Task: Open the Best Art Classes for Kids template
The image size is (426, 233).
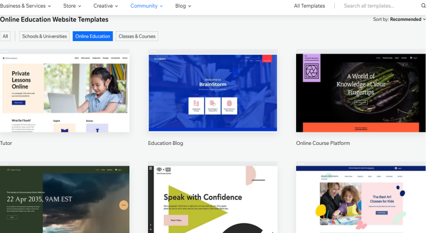Action: tap(360, 197)
